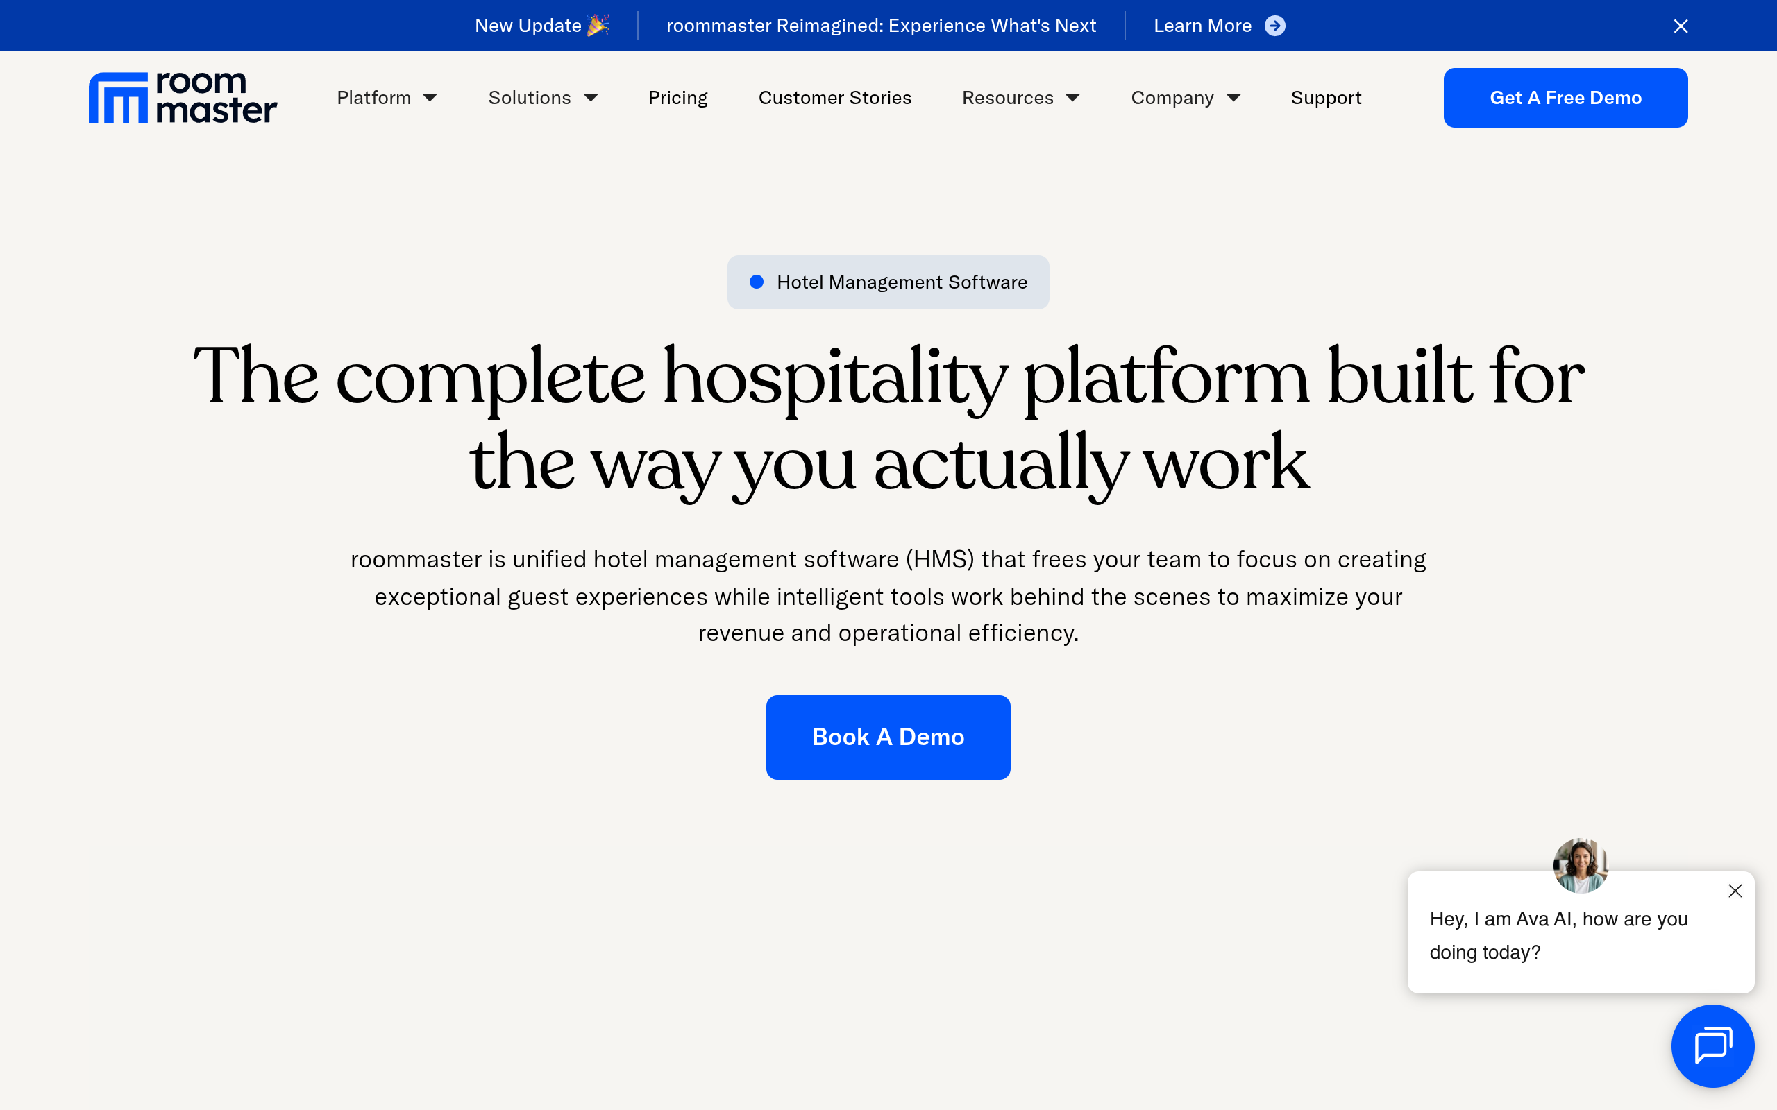Click the Get A Free Demo button
The width and height of the screenshot is (1777, 1110).
click(x=1565, y=98)
